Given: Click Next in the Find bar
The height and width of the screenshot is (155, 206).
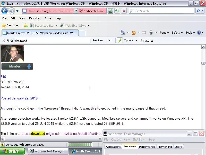Looking at the screenshot, I should [x=110, y=40].
